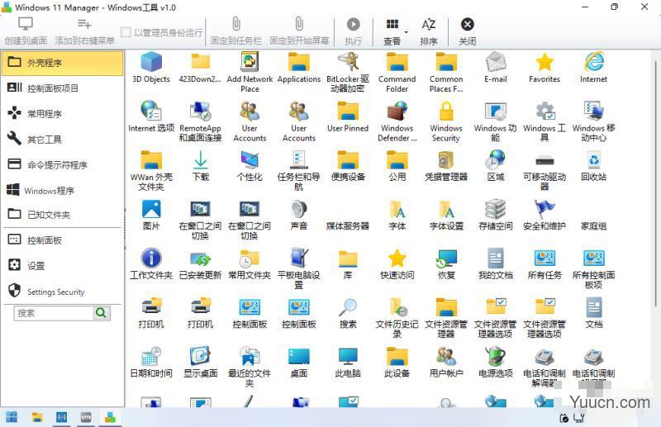Viewport: 661px width, 427px height.
Task: Switch to the 外壳程序 sidebar tab
Action: [x=63, y=63]
